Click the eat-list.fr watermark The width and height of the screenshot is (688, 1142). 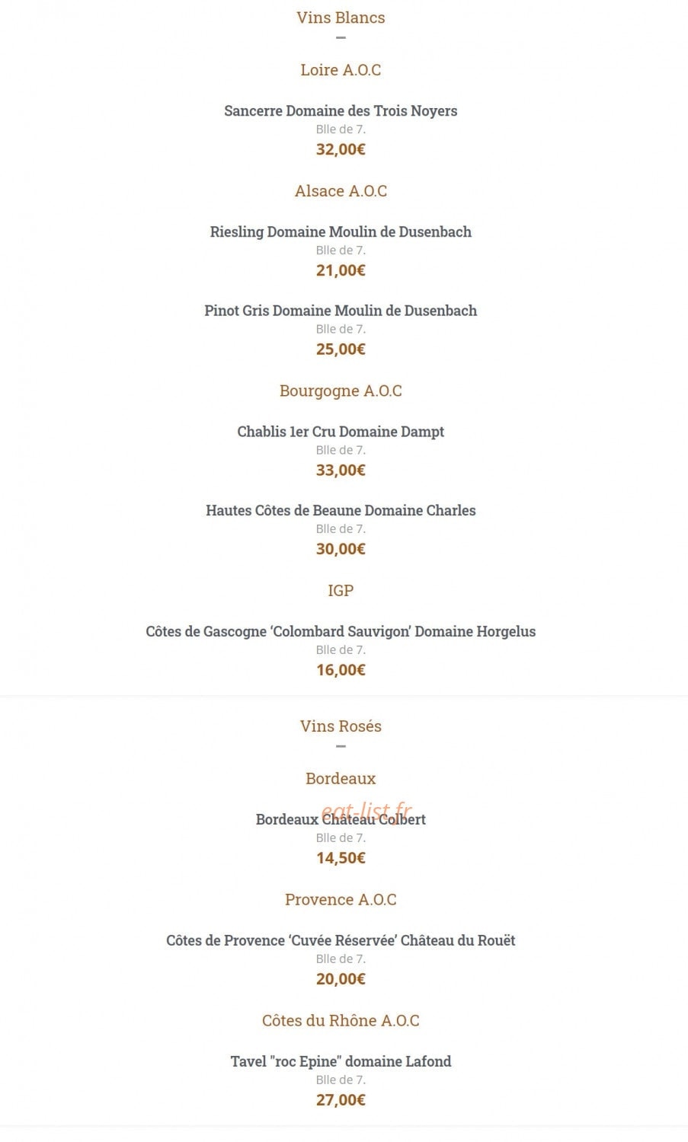pyautogui.click(x=366, y=811)
